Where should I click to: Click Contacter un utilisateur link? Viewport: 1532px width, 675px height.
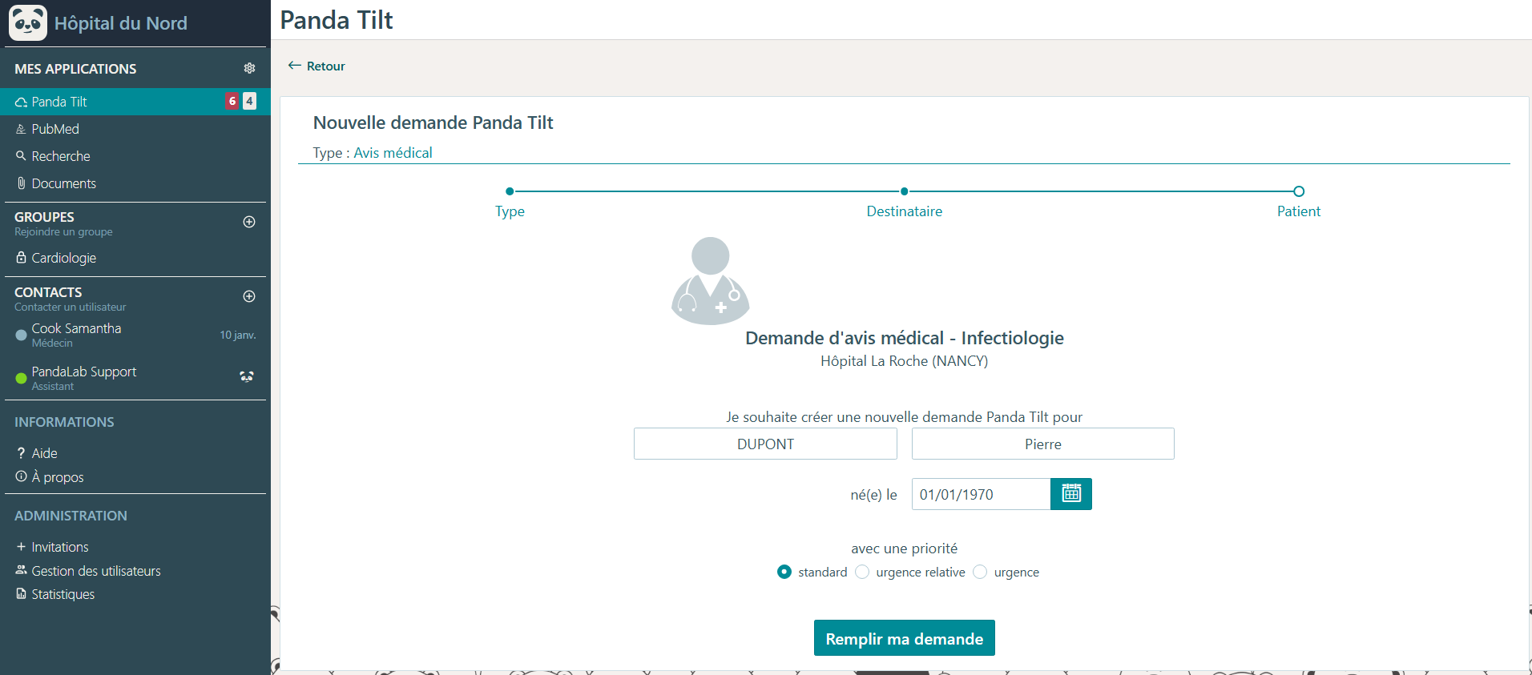tap(70, 307)
